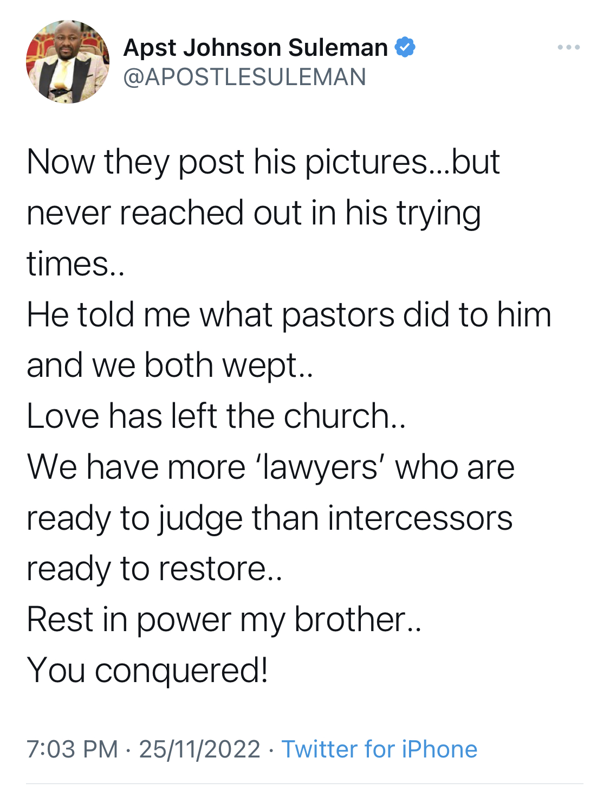The height and width of the screenshot is (790, 597).
Task: Tap the line 'Rest in power my brother..'
Action: 224,620
